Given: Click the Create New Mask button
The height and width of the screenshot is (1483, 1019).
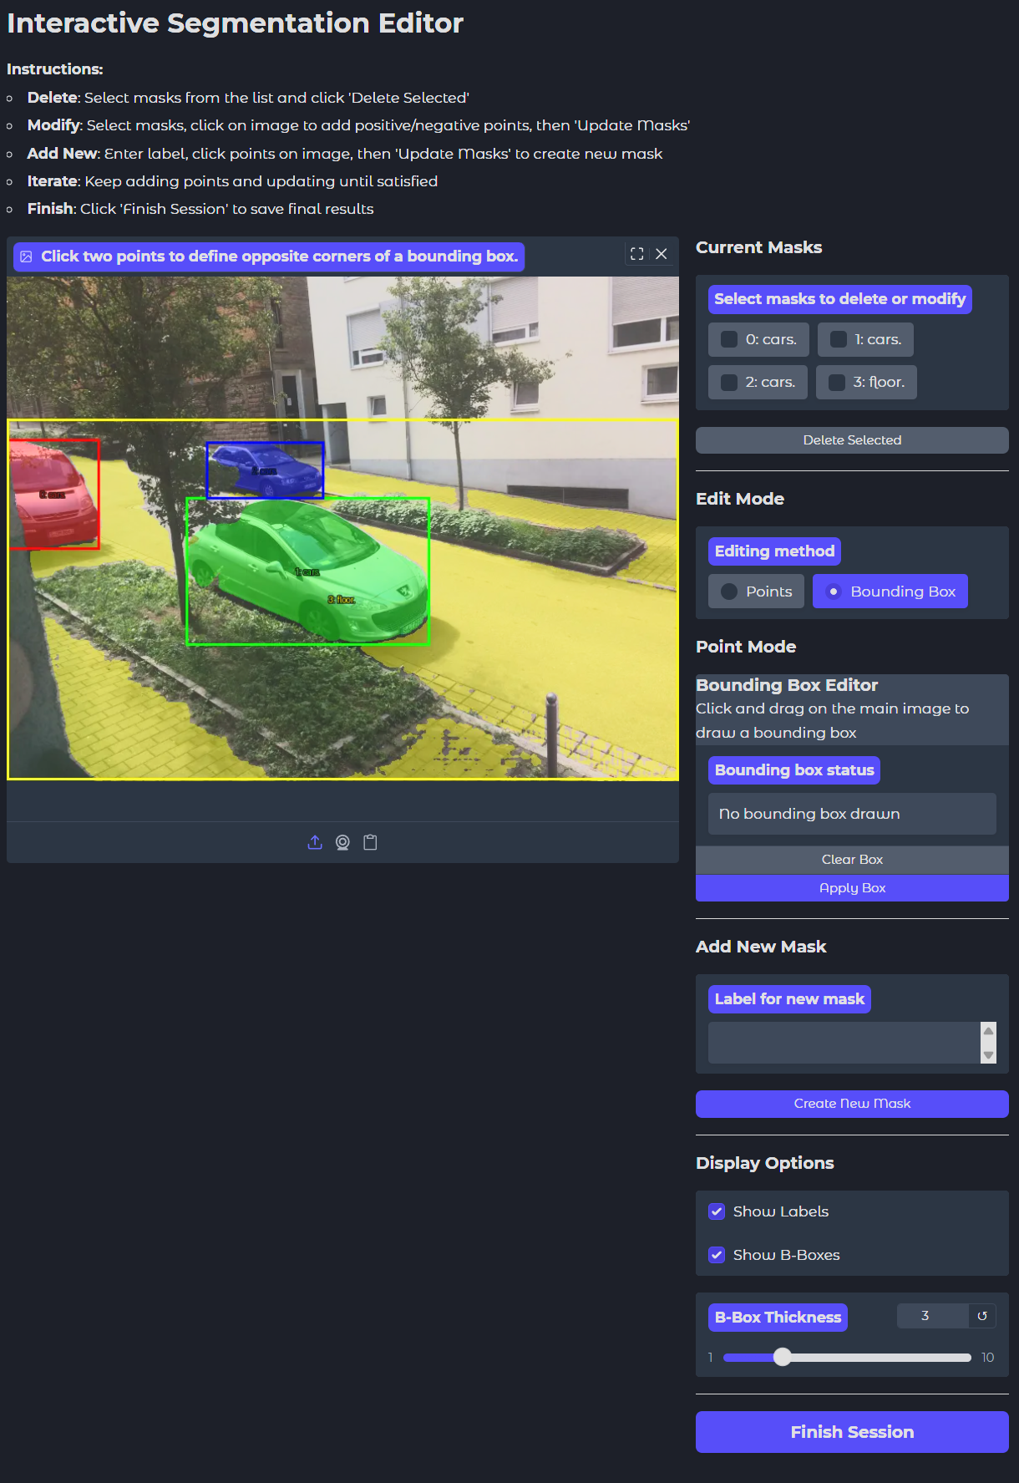Looking at the screenshot, I should pyautogui.click(x=852, y=1104).
